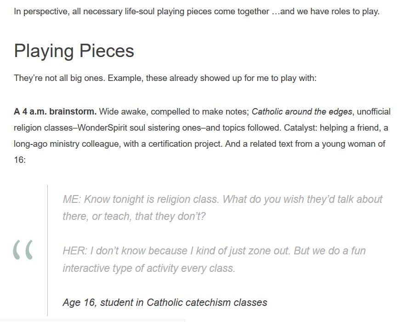Click the 'ME: Know tonight is religion class' quote line

point(222,199)
